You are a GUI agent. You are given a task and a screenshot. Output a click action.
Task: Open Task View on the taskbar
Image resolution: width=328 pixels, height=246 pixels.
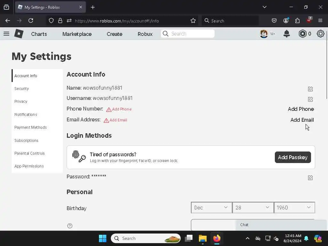[189, 238]
